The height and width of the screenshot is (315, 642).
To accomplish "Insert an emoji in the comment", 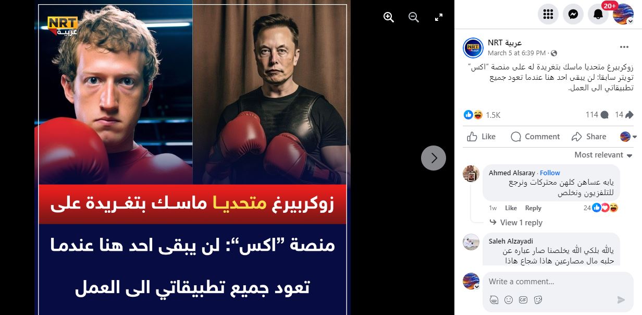I will pos(509,300).
